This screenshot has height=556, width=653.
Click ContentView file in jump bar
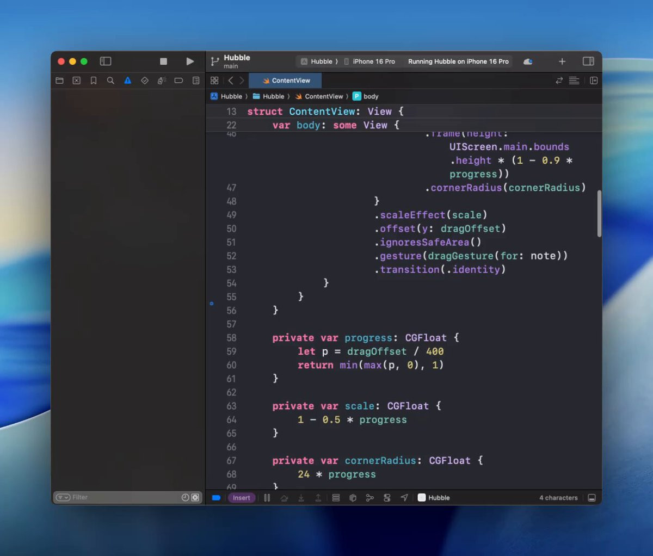tap(319, 96)
